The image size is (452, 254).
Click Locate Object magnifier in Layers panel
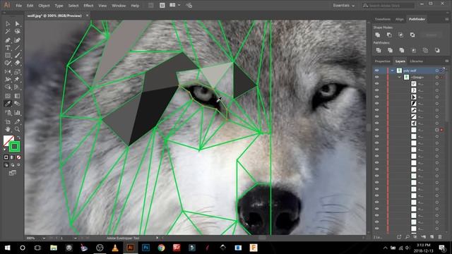pyautogui.click(x=408, y=237)
